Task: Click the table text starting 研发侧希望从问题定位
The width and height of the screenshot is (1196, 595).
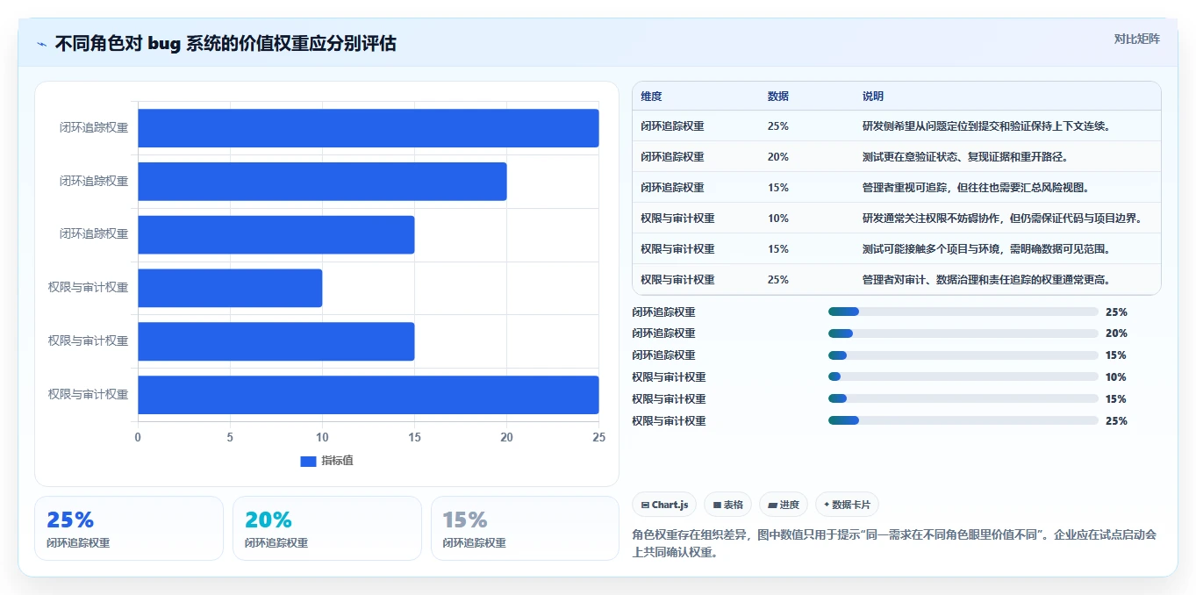Action: pyautogui.click(x=987, y=126)
